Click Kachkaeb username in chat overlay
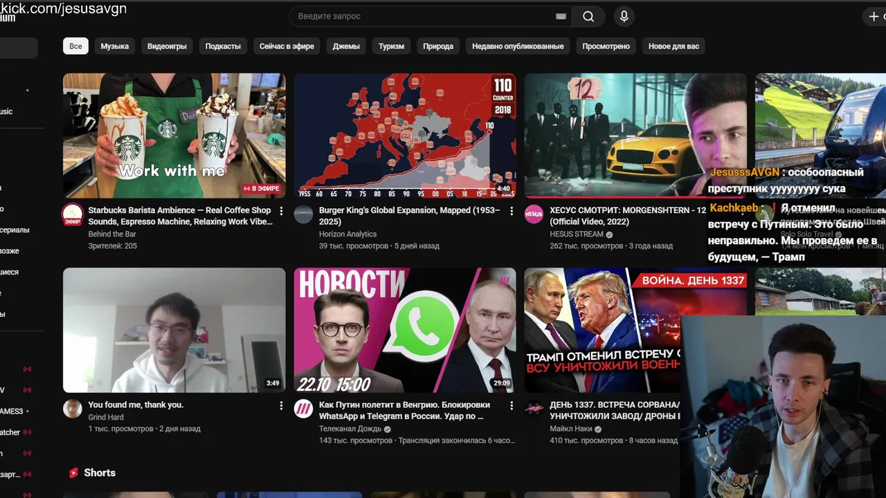 [734, 207]
